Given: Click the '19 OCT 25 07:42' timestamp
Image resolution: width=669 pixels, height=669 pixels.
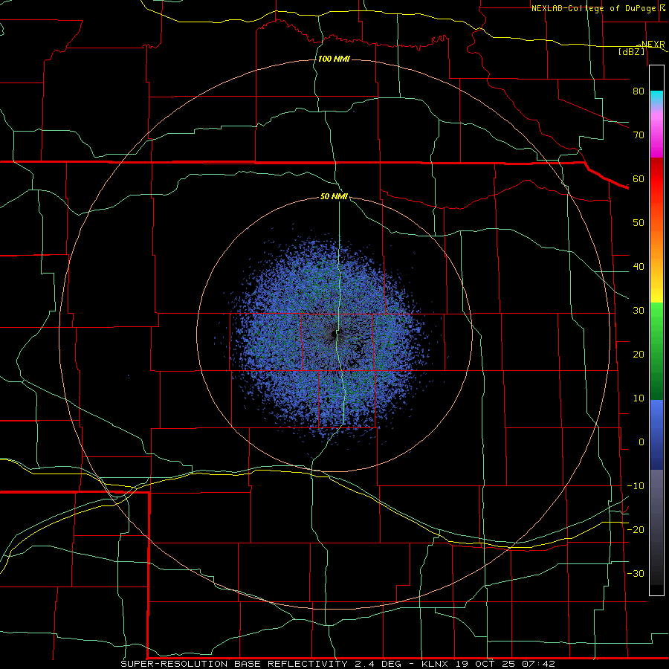Looking at the screenshot, I should pos(505,664).
